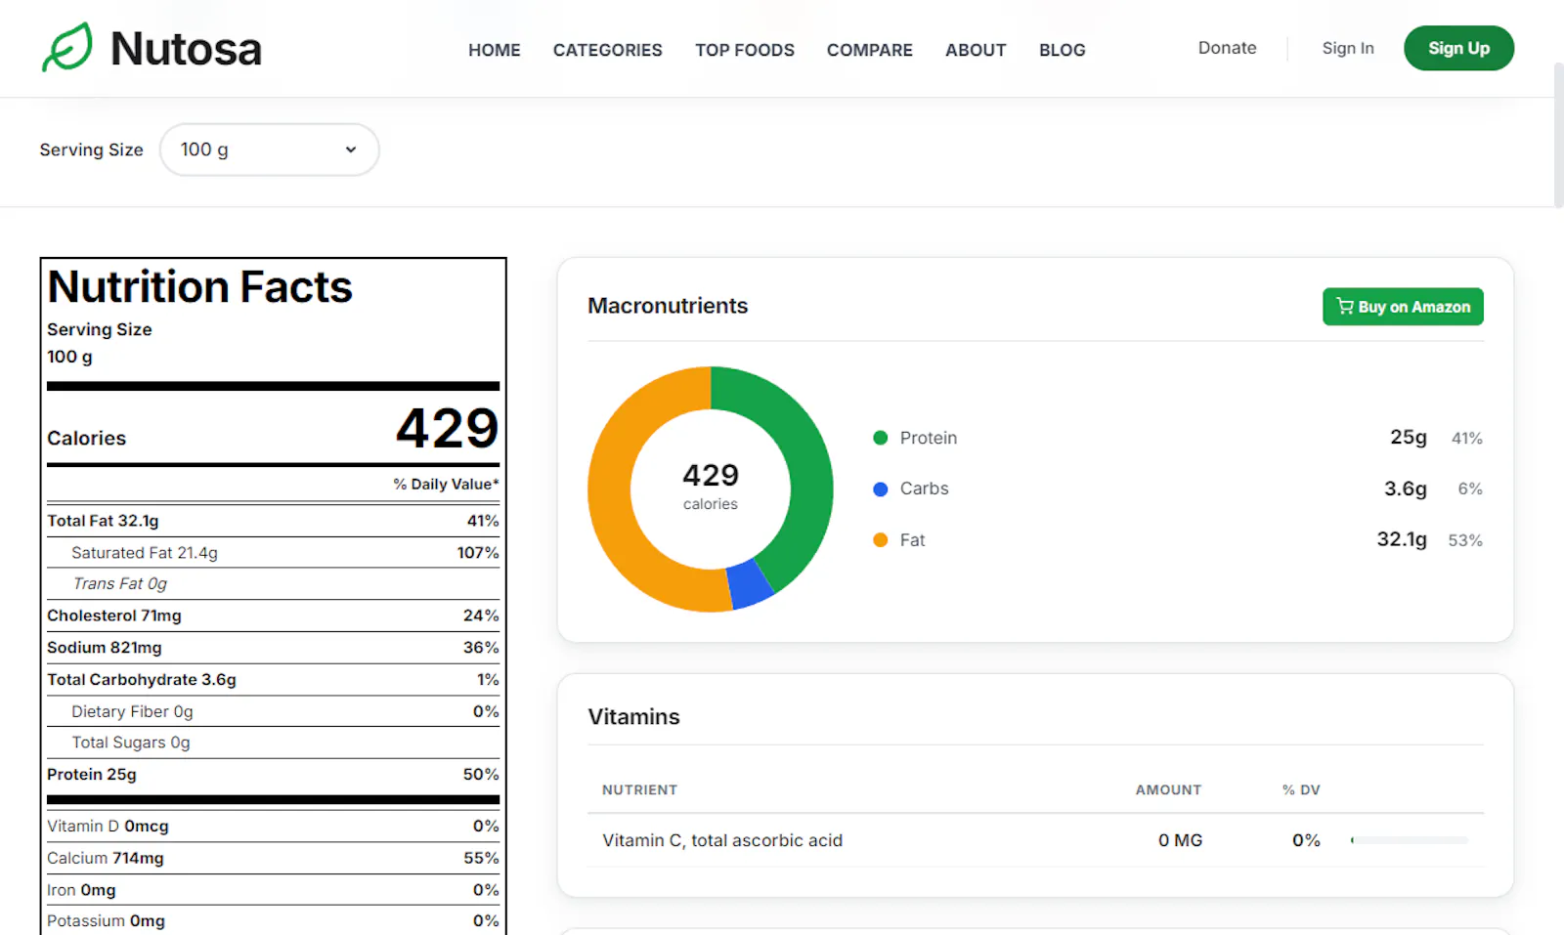Click the "Fat" macronutrient legend label
This screenshot has width=1564, height=935.
pos(912,539)
